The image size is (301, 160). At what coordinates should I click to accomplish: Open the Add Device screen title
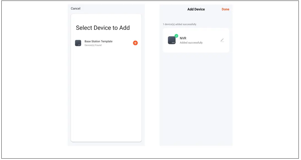click(196, 9)
